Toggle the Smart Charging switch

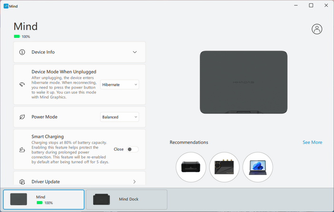click(132, 149)
